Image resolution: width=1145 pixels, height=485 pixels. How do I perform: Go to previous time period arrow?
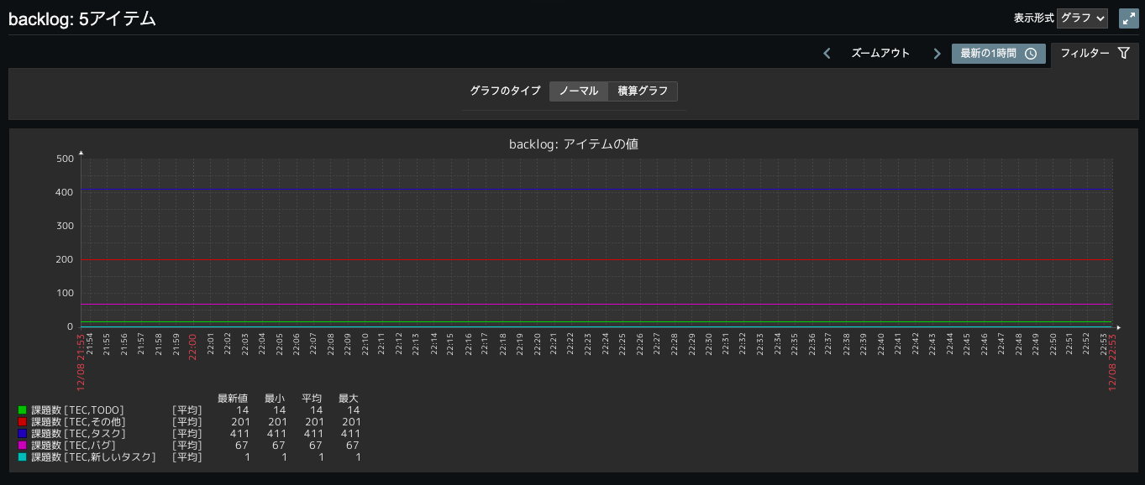click(827, 54)
